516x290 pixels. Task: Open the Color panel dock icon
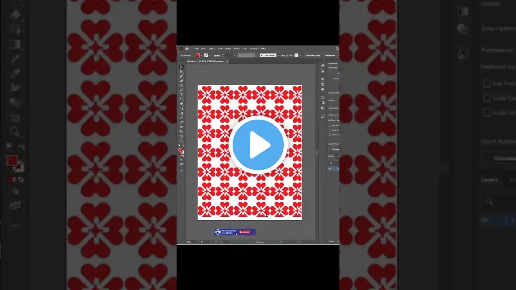(x=322, y=65)
